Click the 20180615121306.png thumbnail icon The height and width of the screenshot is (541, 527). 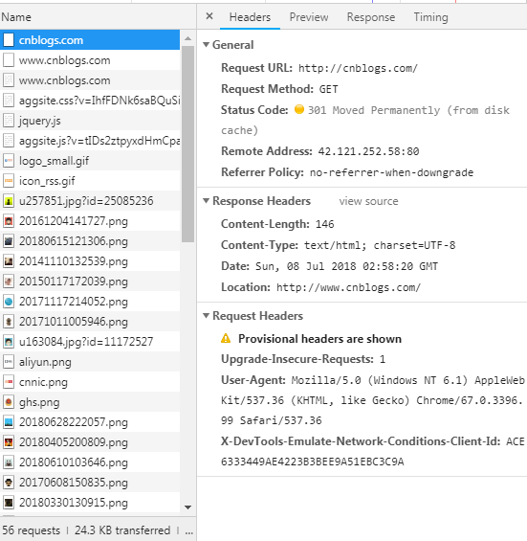click(x=9, y=241)
